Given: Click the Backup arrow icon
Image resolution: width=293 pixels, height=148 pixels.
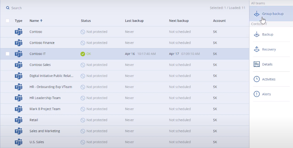Looking at the screenshot, I should click(257, 35).
